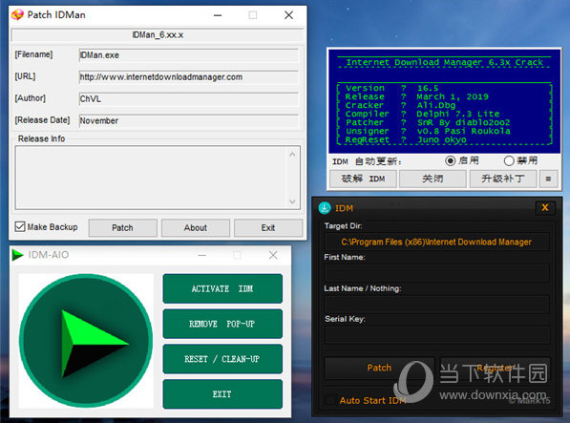Click the IDMan_6.xx.x header text
Image resolution: width=570 pixels, height=423 pixels.
pos(158,35)
